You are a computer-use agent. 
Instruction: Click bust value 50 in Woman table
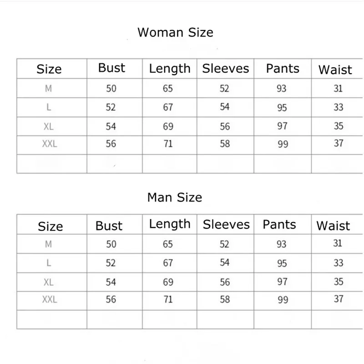coord(111,88)
